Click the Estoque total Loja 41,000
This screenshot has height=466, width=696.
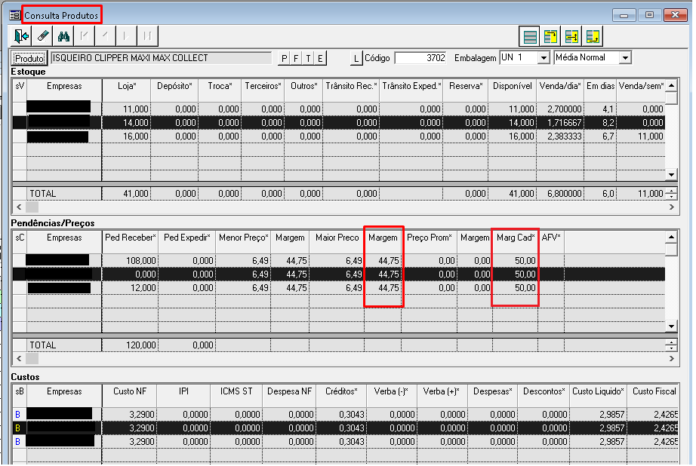(127, 194)
